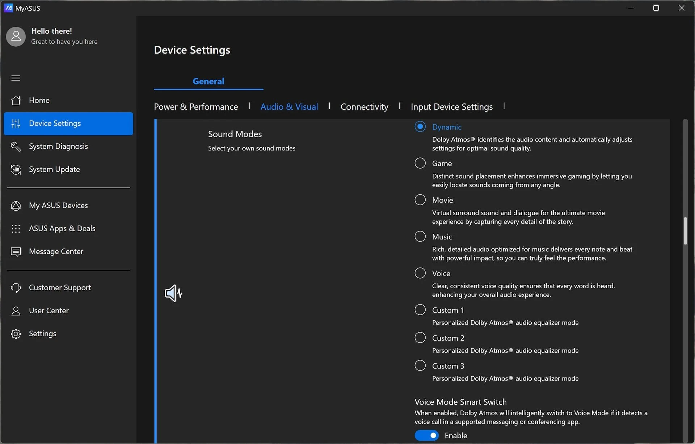Screen dimensions: 695x444
Task: Click the Device Settings page title
Action: click(192, 50)
